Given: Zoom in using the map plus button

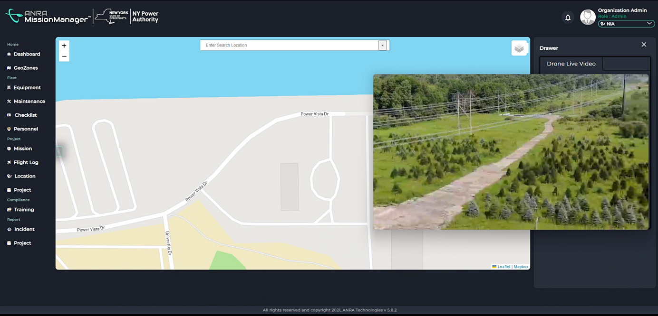Looking at the screenshot, I should pyautogui.click(x=64, y=46).
